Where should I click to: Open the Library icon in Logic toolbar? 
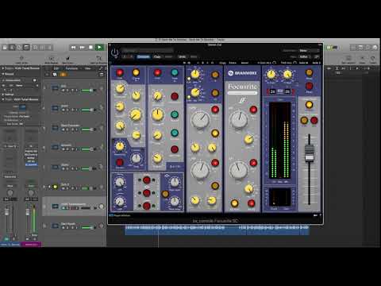pyautogui.click(x=5, y=48)
